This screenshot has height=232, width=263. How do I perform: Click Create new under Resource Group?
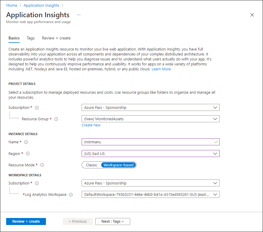tap(91, 125)
